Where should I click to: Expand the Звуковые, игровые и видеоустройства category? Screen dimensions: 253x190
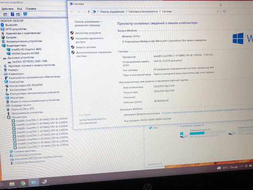tap(1, 66)
